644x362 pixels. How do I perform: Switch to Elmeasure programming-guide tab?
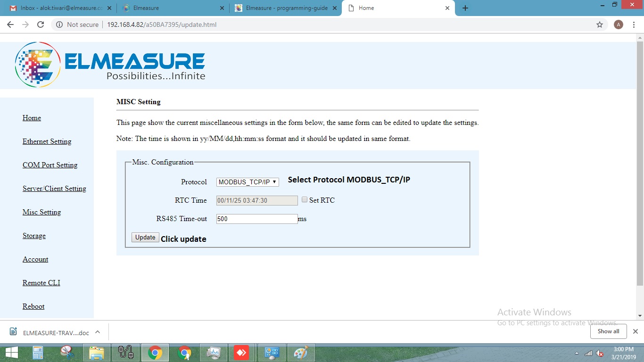(285, 8)
